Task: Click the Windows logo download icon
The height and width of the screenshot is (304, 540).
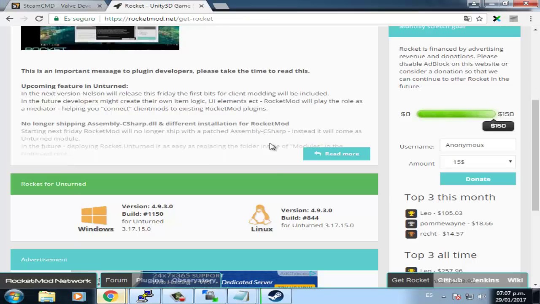Action: 94,215
